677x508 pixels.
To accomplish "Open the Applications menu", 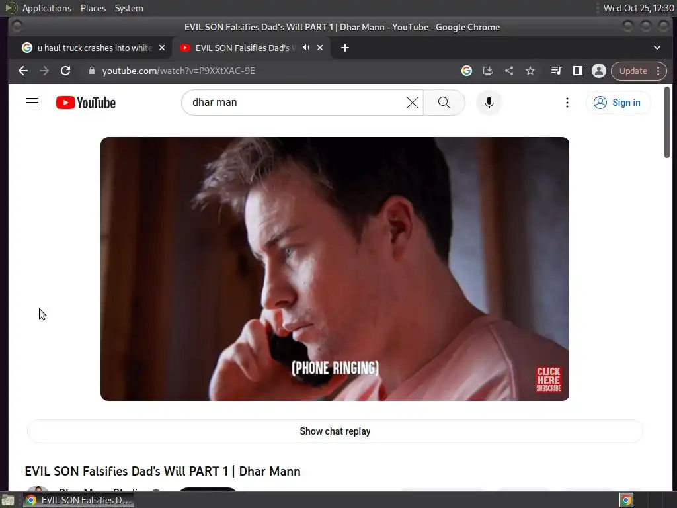I will coord(47,8).
